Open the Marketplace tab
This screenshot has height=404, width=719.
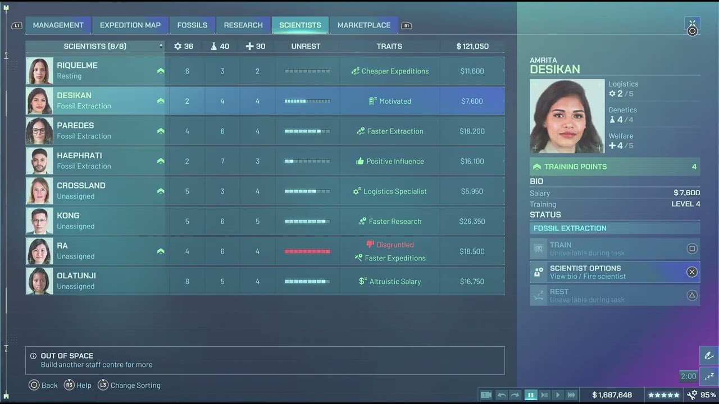coord(363,25)
